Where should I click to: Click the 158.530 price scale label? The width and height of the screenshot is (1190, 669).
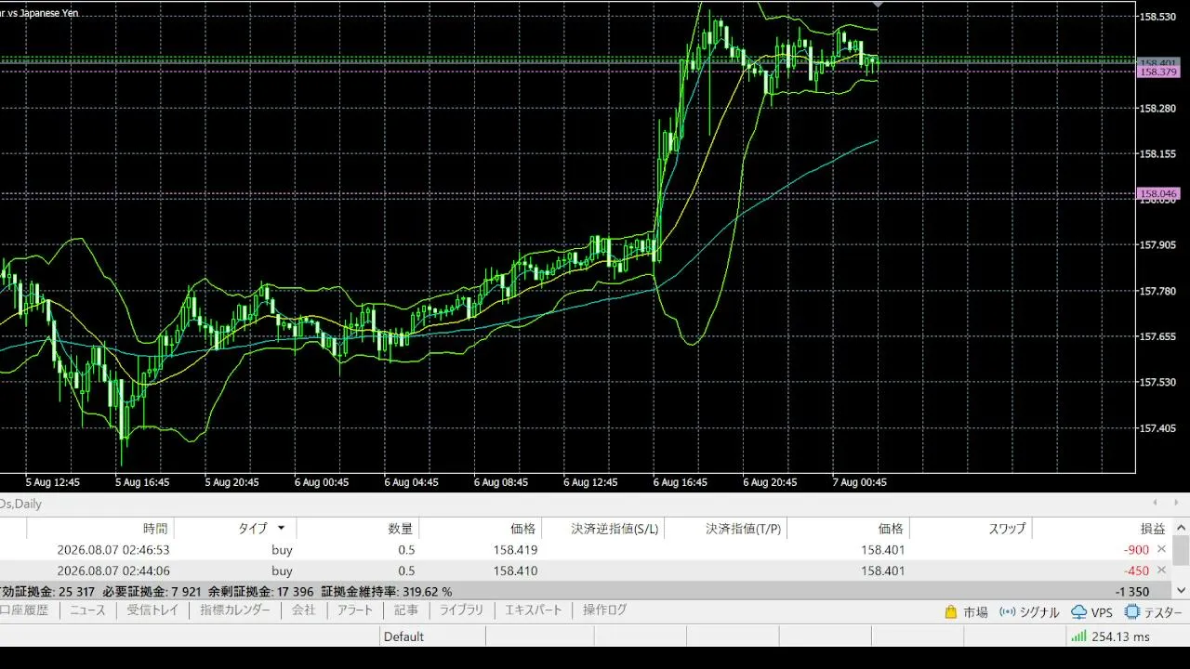pos(1158,17)
